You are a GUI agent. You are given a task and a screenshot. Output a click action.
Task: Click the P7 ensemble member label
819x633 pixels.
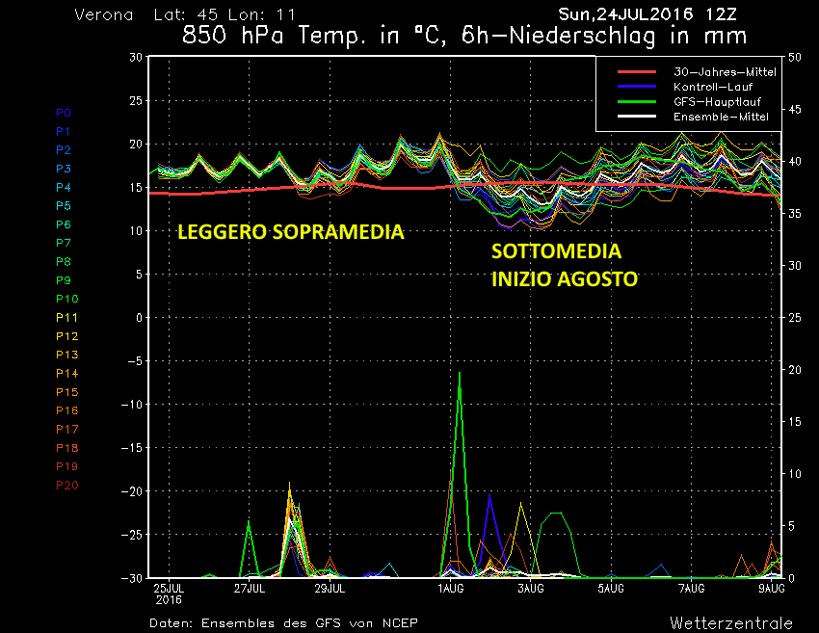pyautogui.click(x=64, y=243)
